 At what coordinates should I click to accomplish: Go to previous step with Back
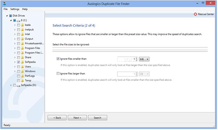click(57, 118)
